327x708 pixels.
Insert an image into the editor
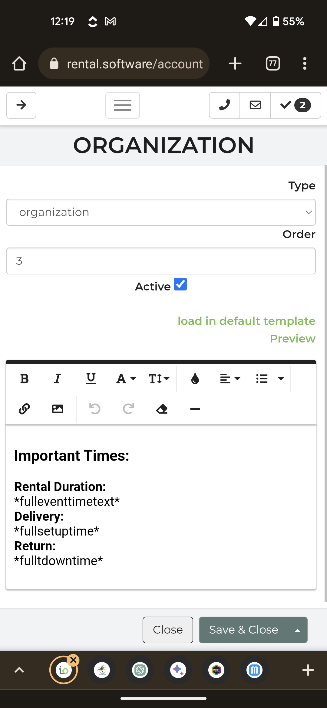[x=58, y=409]
